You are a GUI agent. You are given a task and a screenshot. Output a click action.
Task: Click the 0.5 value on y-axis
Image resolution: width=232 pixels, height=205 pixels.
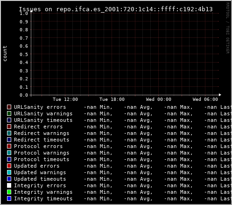24,54
